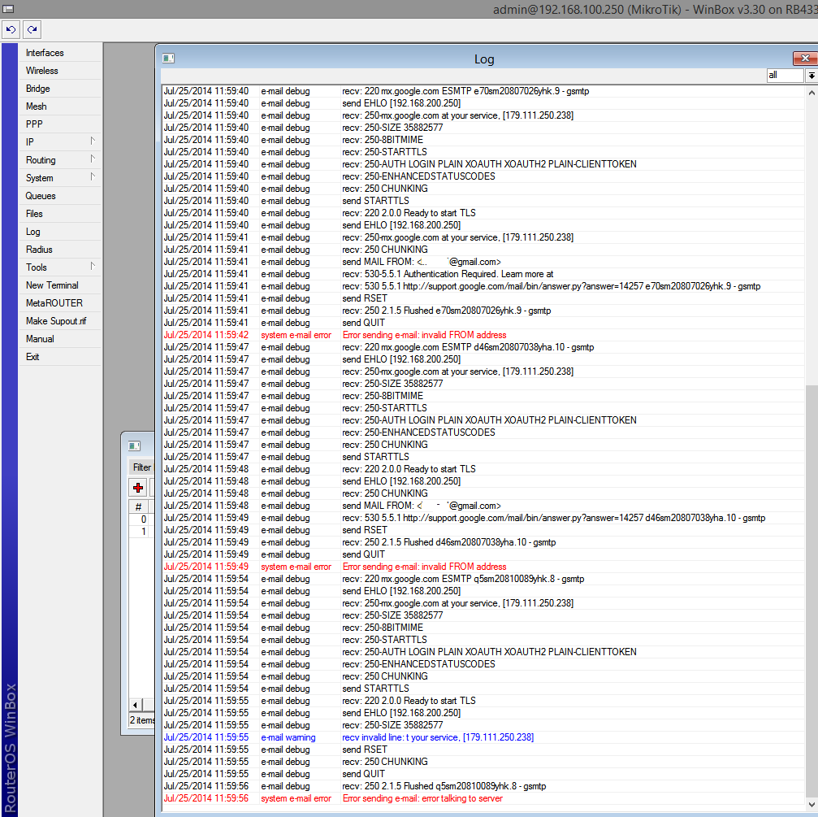Close the Log window
This screenshot has height=817, width=818.
point(805,59)
